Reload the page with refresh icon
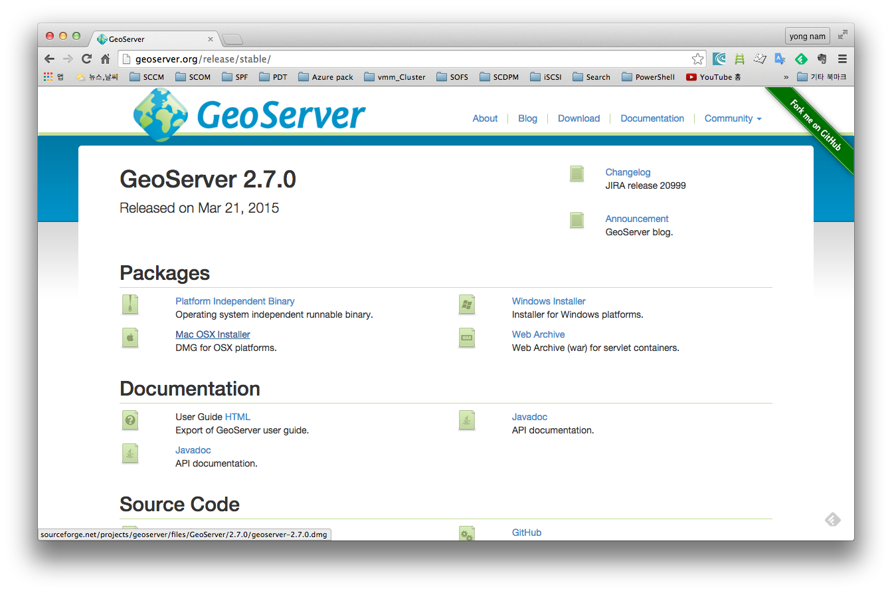892x593 pixels. pos(86,59)
